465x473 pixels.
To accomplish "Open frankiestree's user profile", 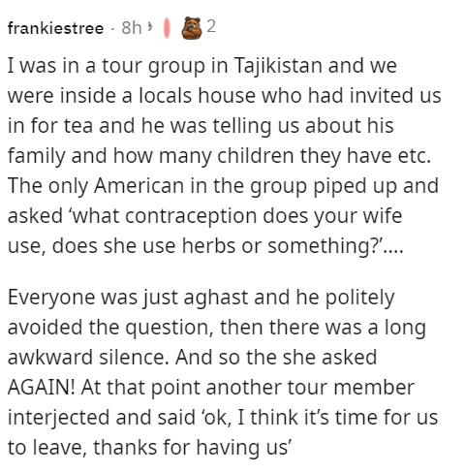I will point(55,28).
